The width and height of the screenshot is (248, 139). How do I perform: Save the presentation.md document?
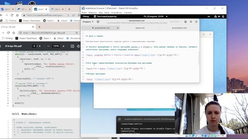tap(185, 22)
